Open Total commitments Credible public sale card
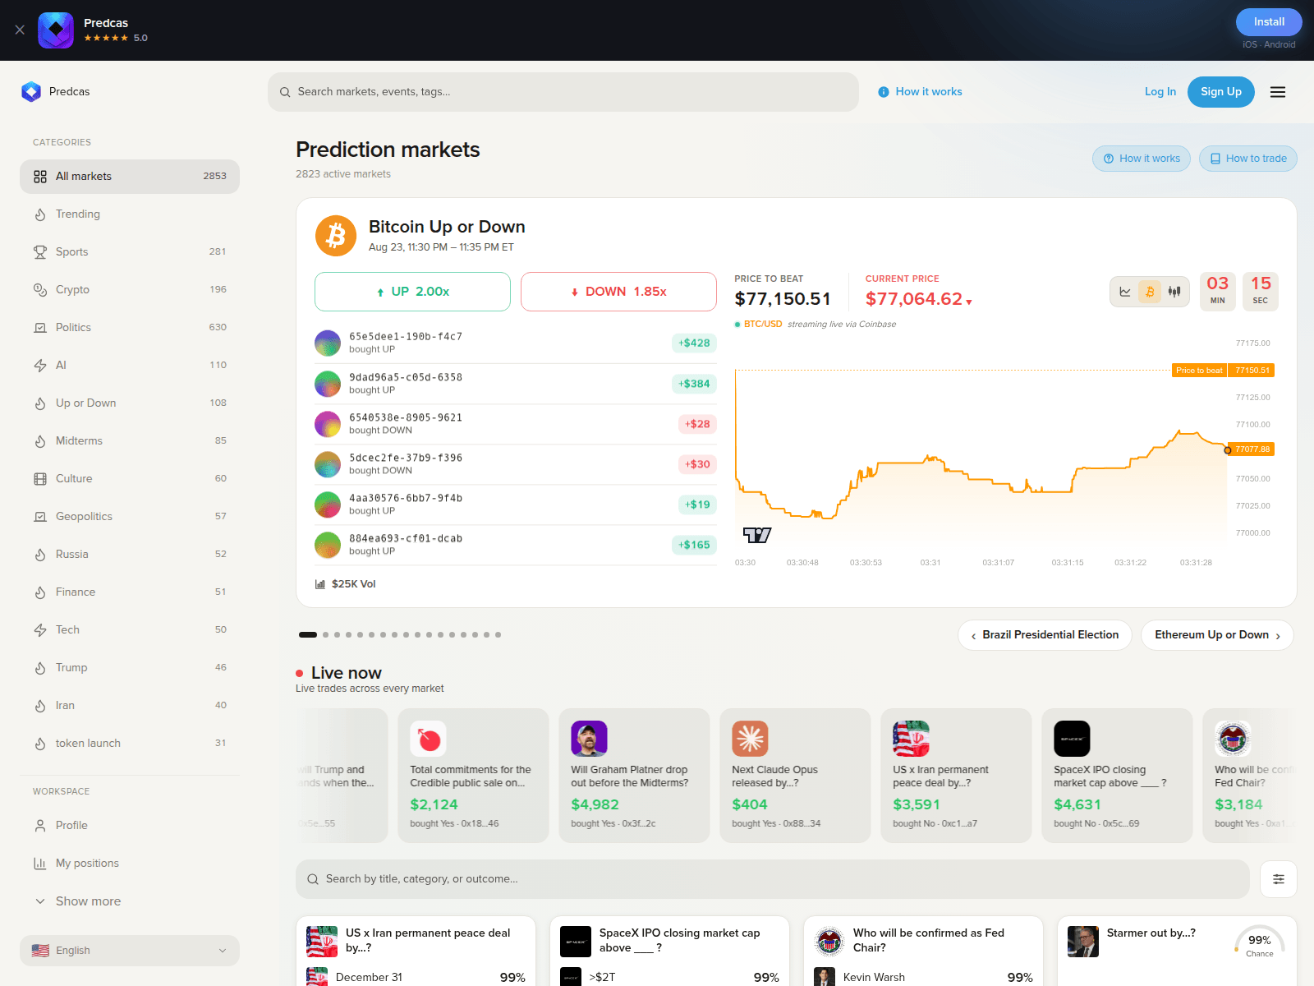Screen dimensions: 1314x986 pyautogui.click(x=473, y=776)
